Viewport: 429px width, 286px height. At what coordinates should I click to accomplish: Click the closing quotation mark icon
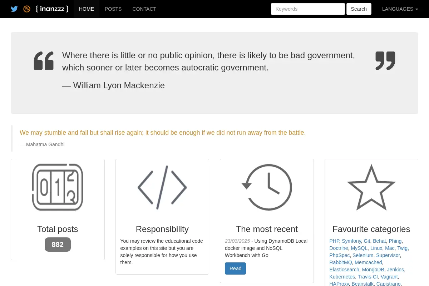(x=385, y=61)
